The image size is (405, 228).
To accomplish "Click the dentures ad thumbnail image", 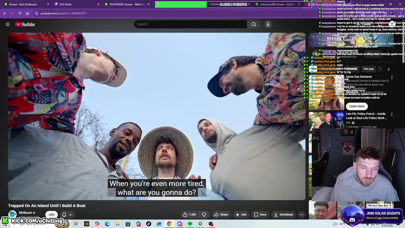I will (326, 92).
